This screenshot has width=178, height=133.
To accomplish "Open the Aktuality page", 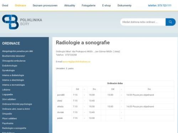I will [70, 5].
